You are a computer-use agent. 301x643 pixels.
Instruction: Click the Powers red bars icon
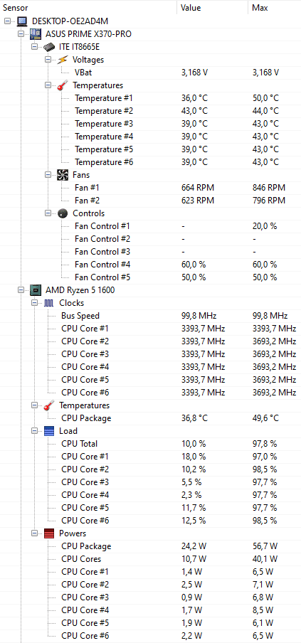[x=49, y=533]
